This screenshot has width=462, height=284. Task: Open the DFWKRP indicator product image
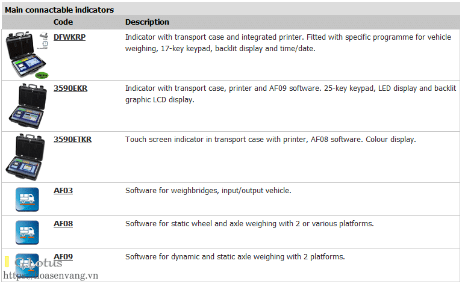(x=27, y=55)
